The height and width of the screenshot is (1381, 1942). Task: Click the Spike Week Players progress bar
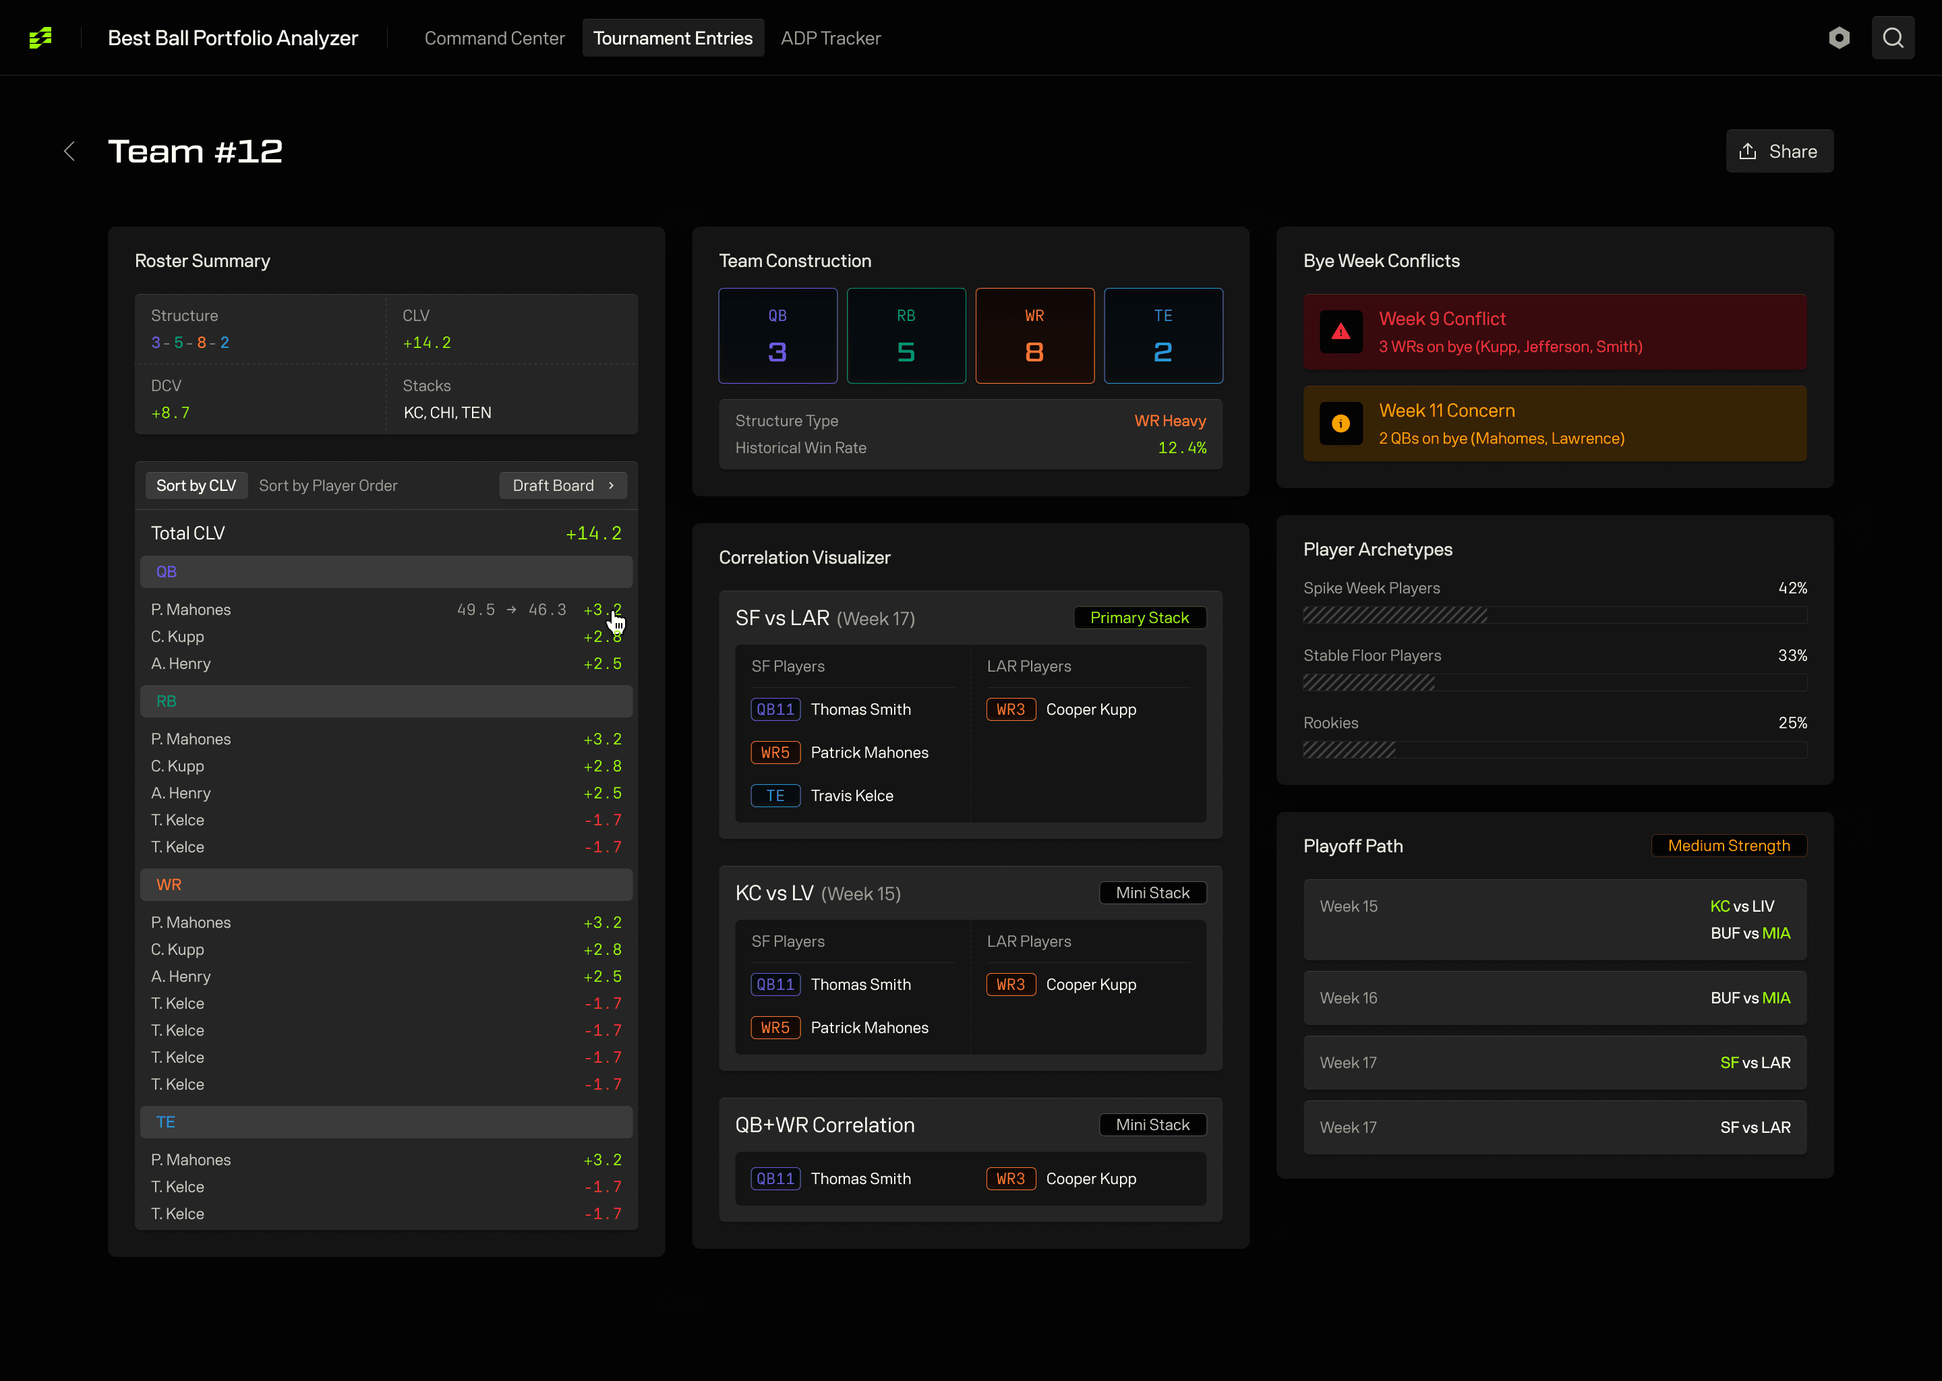click(1554, 615)
